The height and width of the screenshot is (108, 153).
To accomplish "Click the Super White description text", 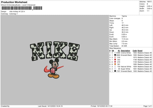I will coord(125,69).
